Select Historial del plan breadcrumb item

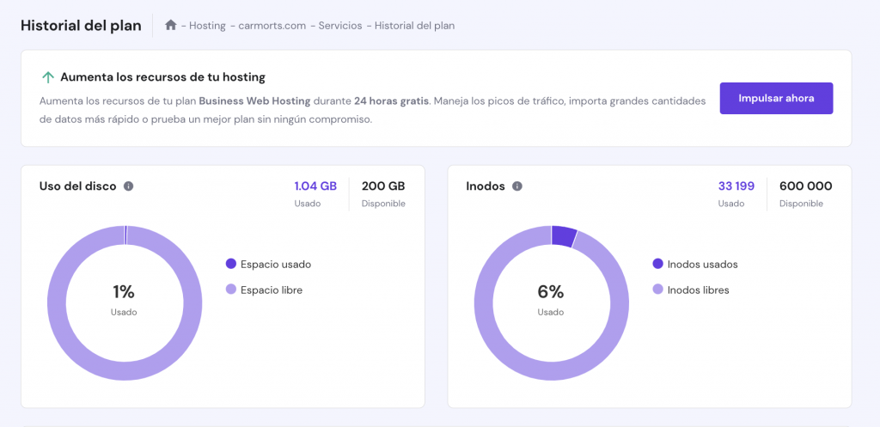(414, 26)
